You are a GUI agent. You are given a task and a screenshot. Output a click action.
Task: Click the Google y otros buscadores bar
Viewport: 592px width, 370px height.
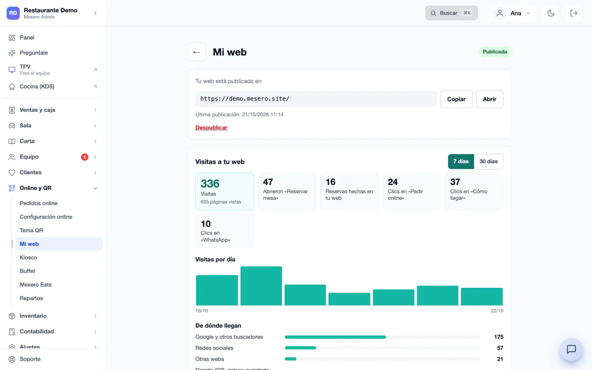pos(382,337)
